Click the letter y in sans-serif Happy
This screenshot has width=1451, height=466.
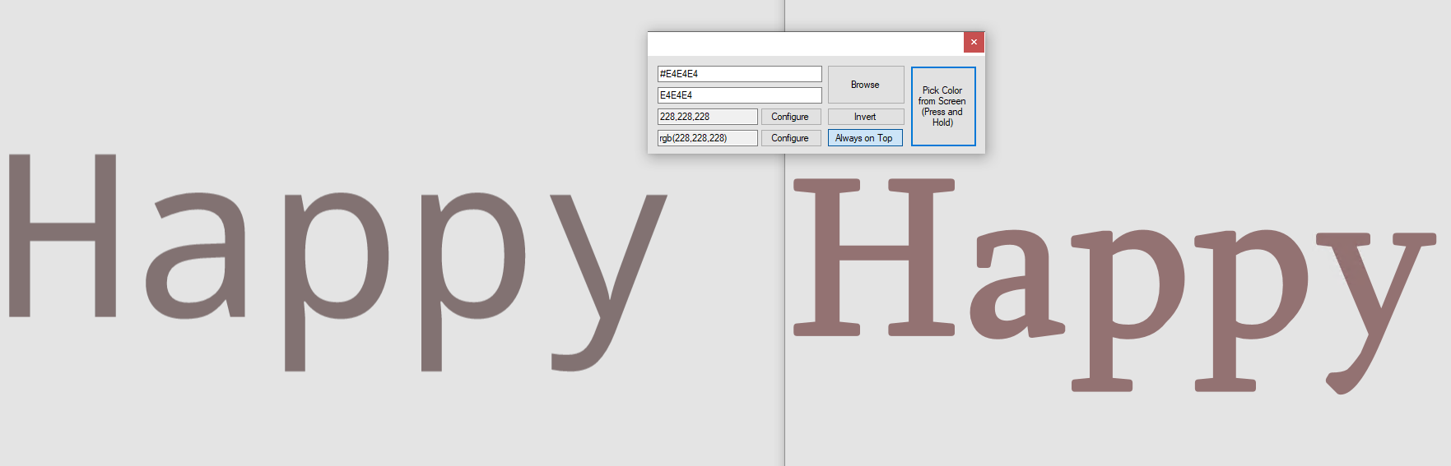click(x=608, y=282)
